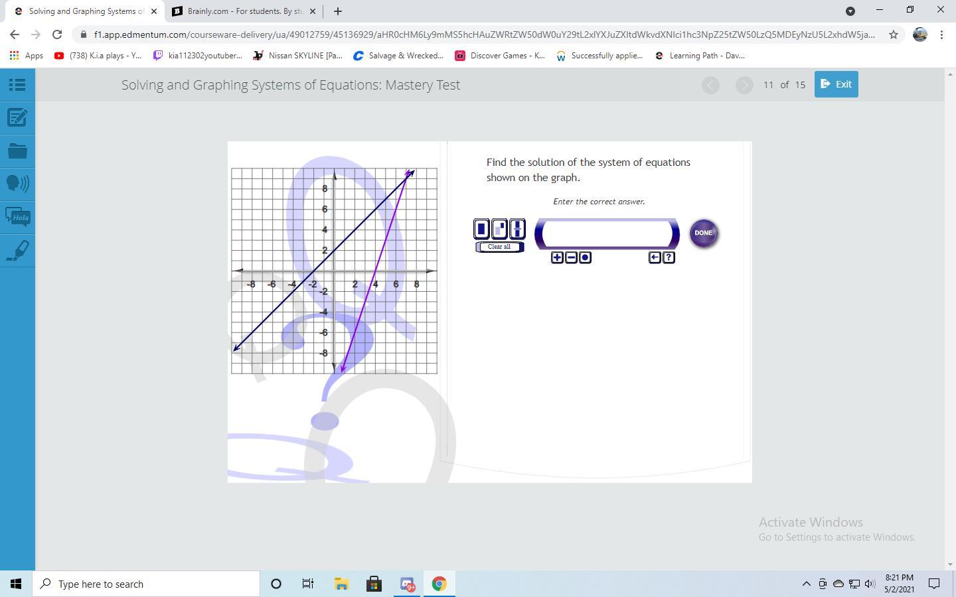Image resolution: width=956 pixels, height=597 pixels.
Task: Click the answer input field
Action: [607, 233]
